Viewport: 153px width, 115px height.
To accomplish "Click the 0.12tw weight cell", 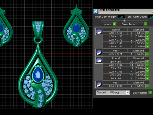I will coord(140,86).
